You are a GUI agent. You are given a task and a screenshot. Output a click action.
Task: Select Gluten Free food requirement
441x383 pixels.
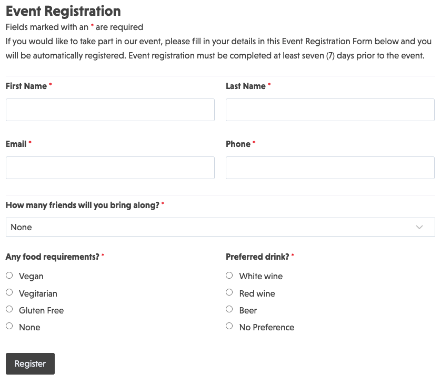pos(9,309)
